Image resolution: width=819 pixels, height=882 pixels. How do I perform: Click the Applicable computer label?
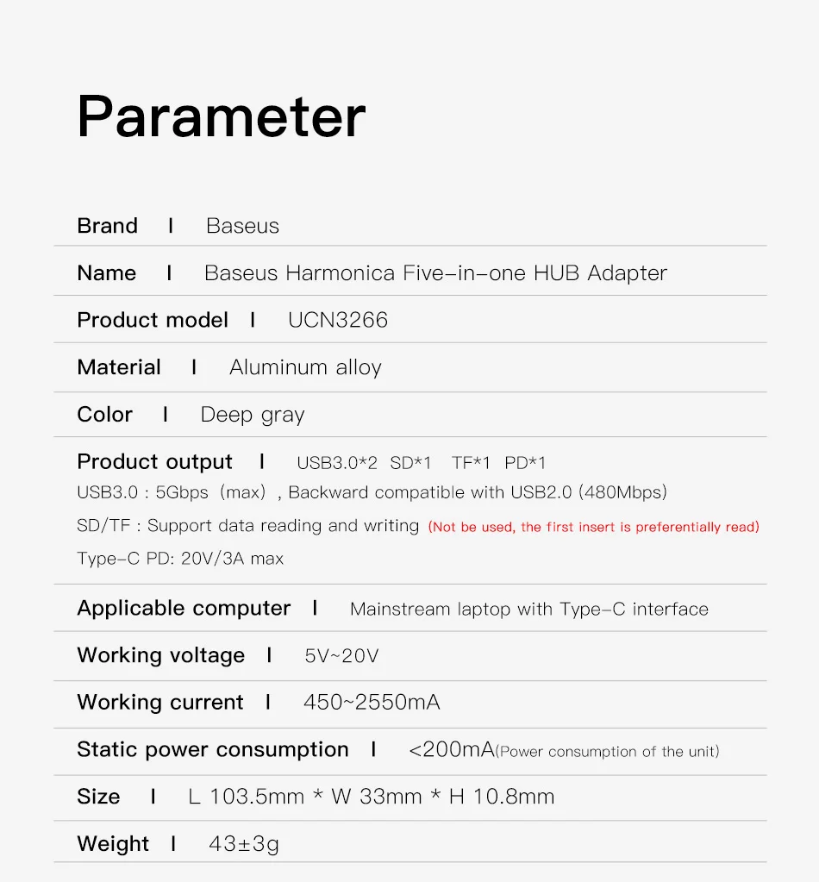click(x=184, y=608)
